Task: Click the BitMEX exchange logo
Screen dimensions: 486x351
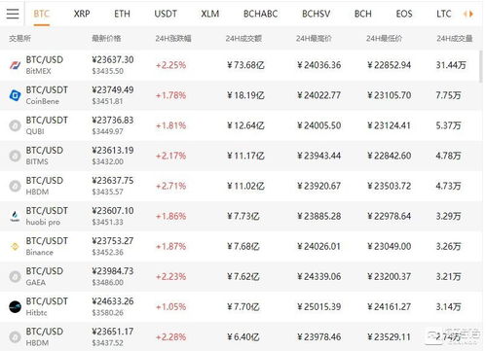Action: pos(15,65)
